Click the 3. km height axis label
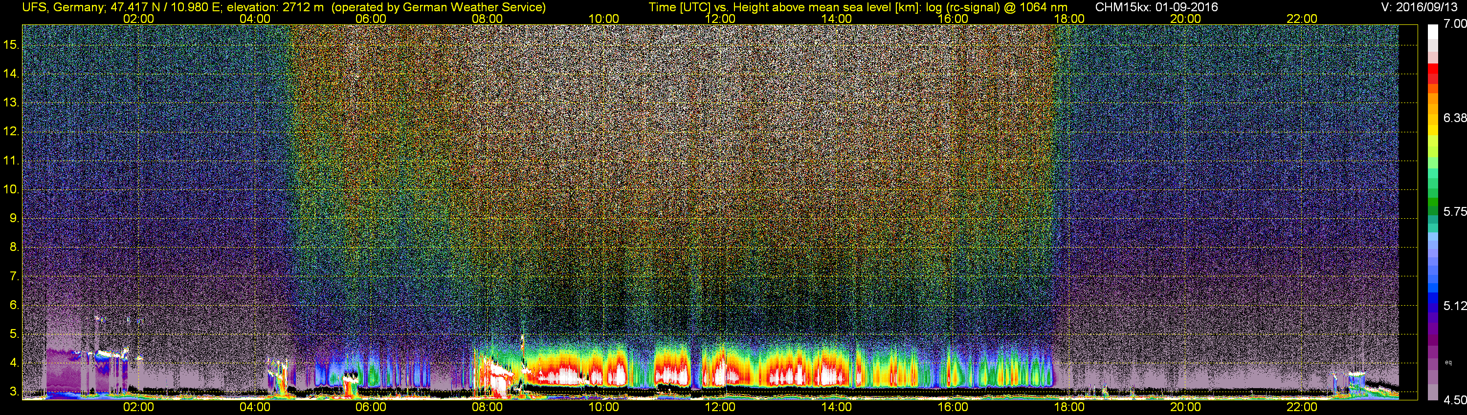 click(x=14, y=392)
